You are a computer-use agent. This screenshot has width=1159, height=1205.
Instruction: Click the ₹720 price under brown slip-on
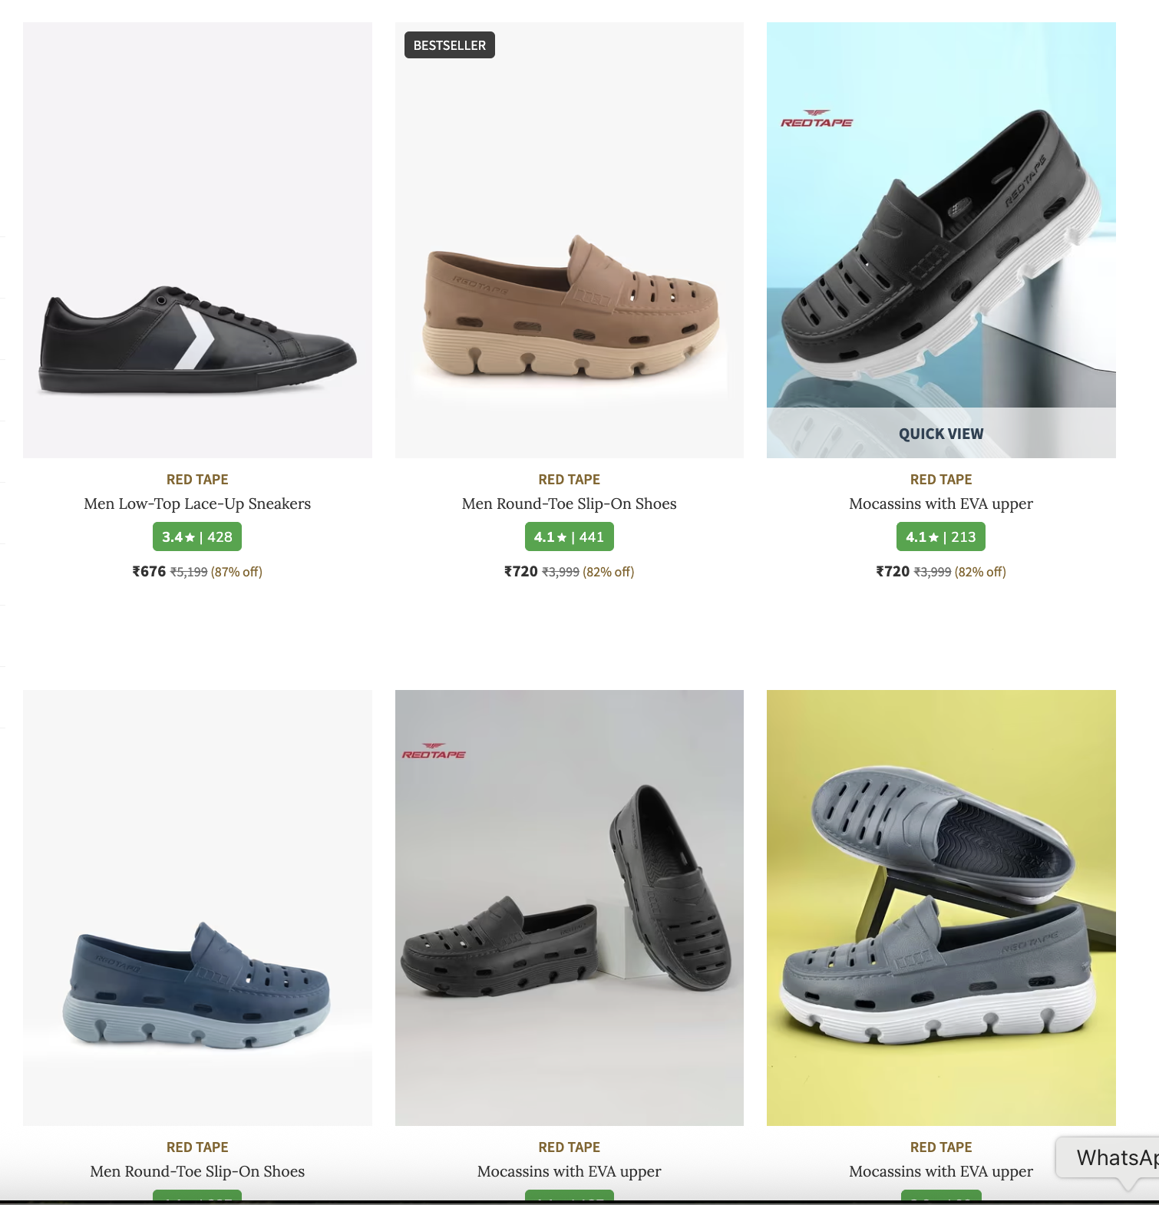coord(520,571)
